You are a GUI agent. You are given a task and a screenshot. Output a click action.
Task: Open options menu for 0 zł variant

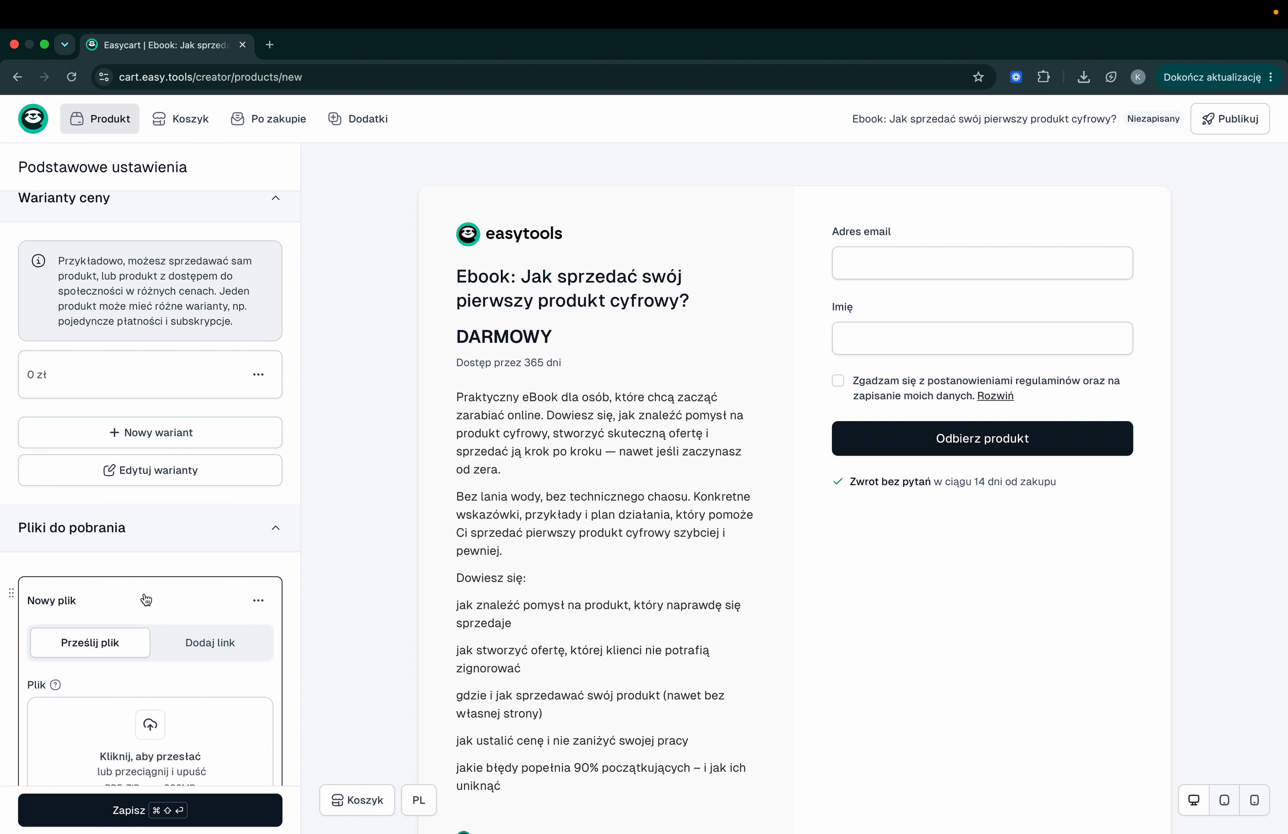(258, 375)
